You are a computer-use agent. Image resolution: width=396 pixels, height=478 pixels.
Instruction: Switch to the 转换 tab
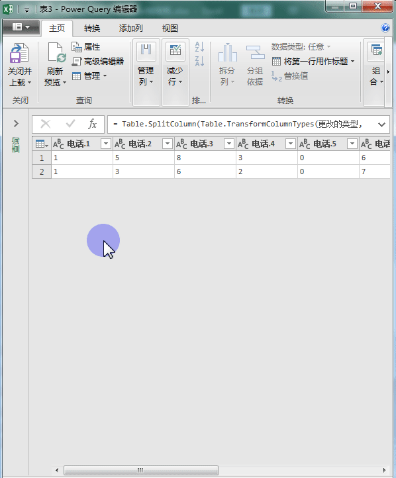coord(92,28)
